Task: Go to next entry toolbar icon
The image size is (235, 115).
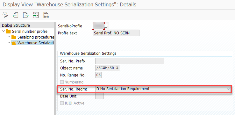Action: click(25, 15)
